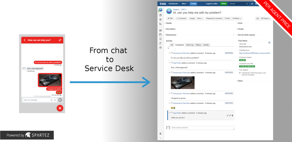The image size is (292, 142).
Task: Click the Edit button
Action: [170, 19]
